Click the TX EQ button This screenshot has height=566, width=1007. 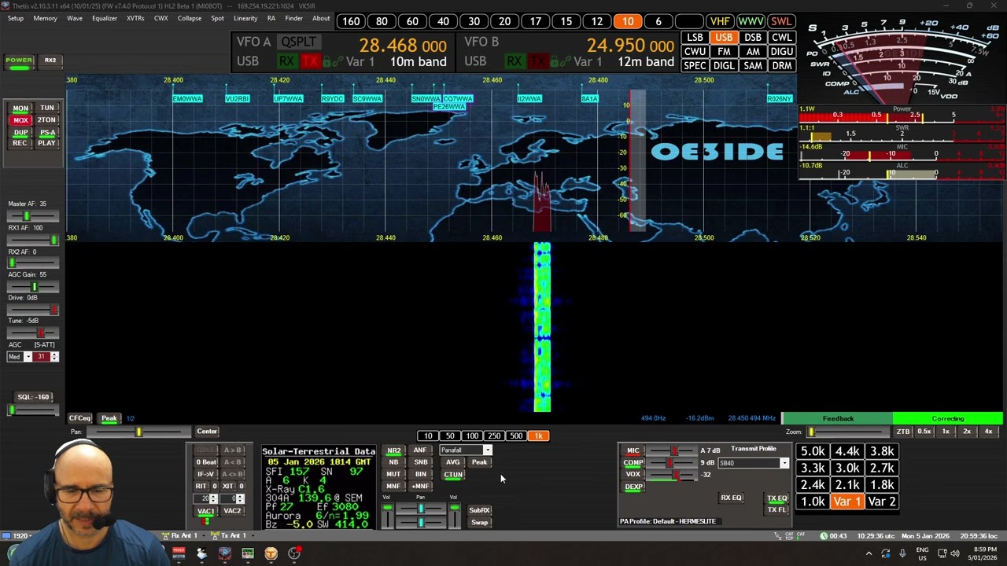pyautogui.click(x=777, y=498)
